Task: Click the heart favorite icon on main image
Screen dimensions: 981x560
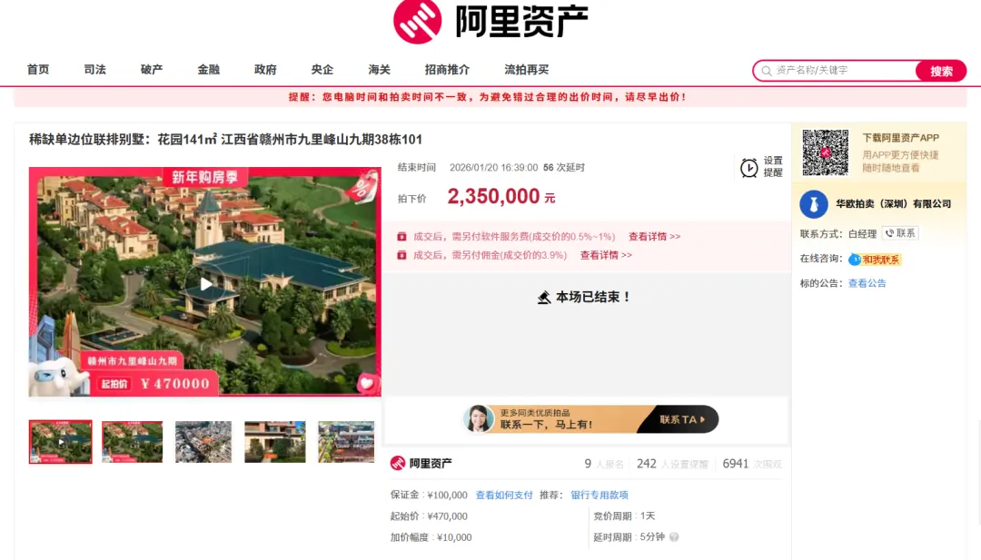Action: [x=367, y=383]
